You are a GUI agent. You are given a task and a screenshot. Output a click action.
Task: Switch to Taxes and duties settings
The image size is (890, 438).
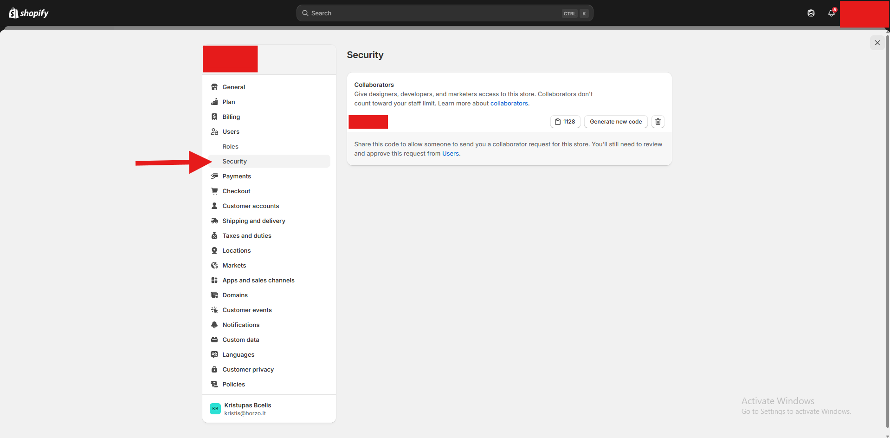246,235
